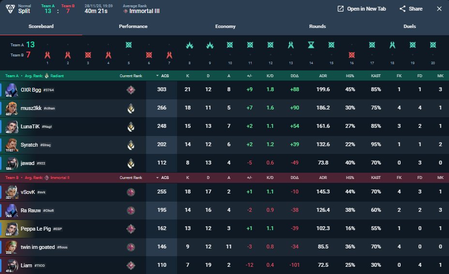This screenshot has height=274, width=449.
Task: Open musz3kk agent avatar
Action: (12, 108)
